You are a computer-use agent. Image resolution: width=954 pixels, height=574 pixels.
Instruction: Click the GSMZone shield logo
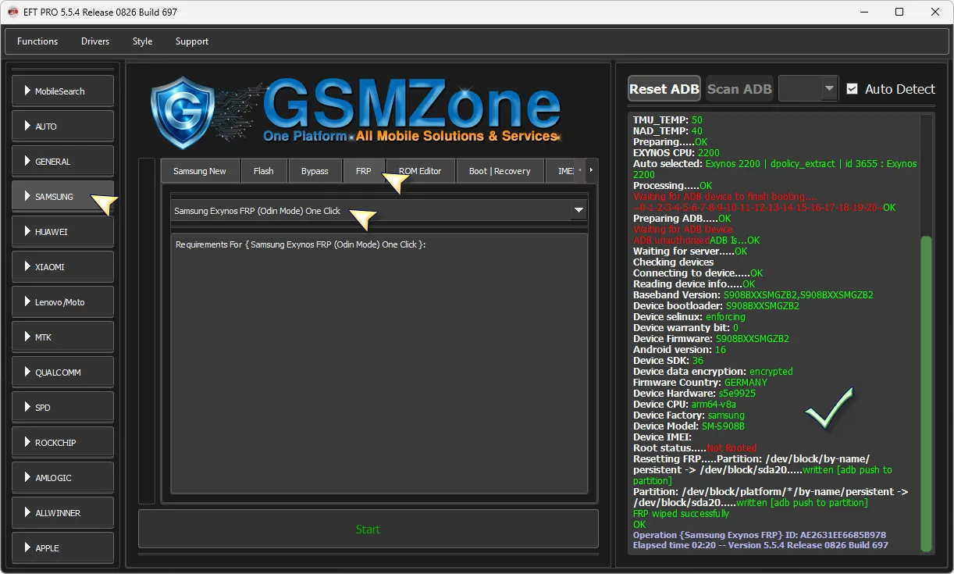[183, 112]
